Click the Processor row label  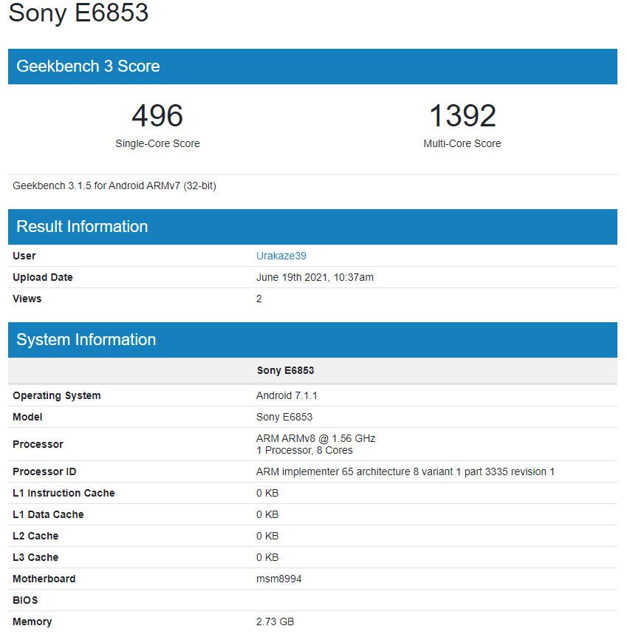tap(38, 444)
